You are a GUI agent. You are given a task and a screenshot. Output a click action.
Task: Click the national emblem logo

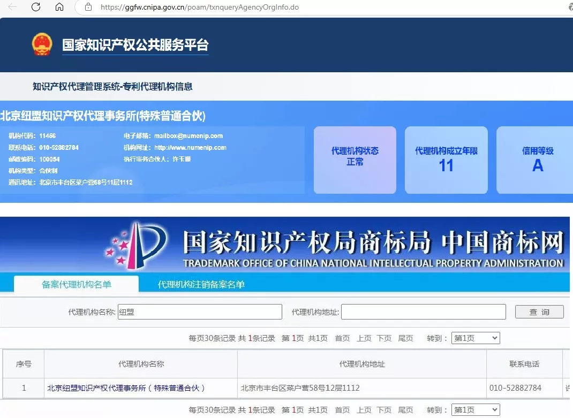click(x=42, y=44)
